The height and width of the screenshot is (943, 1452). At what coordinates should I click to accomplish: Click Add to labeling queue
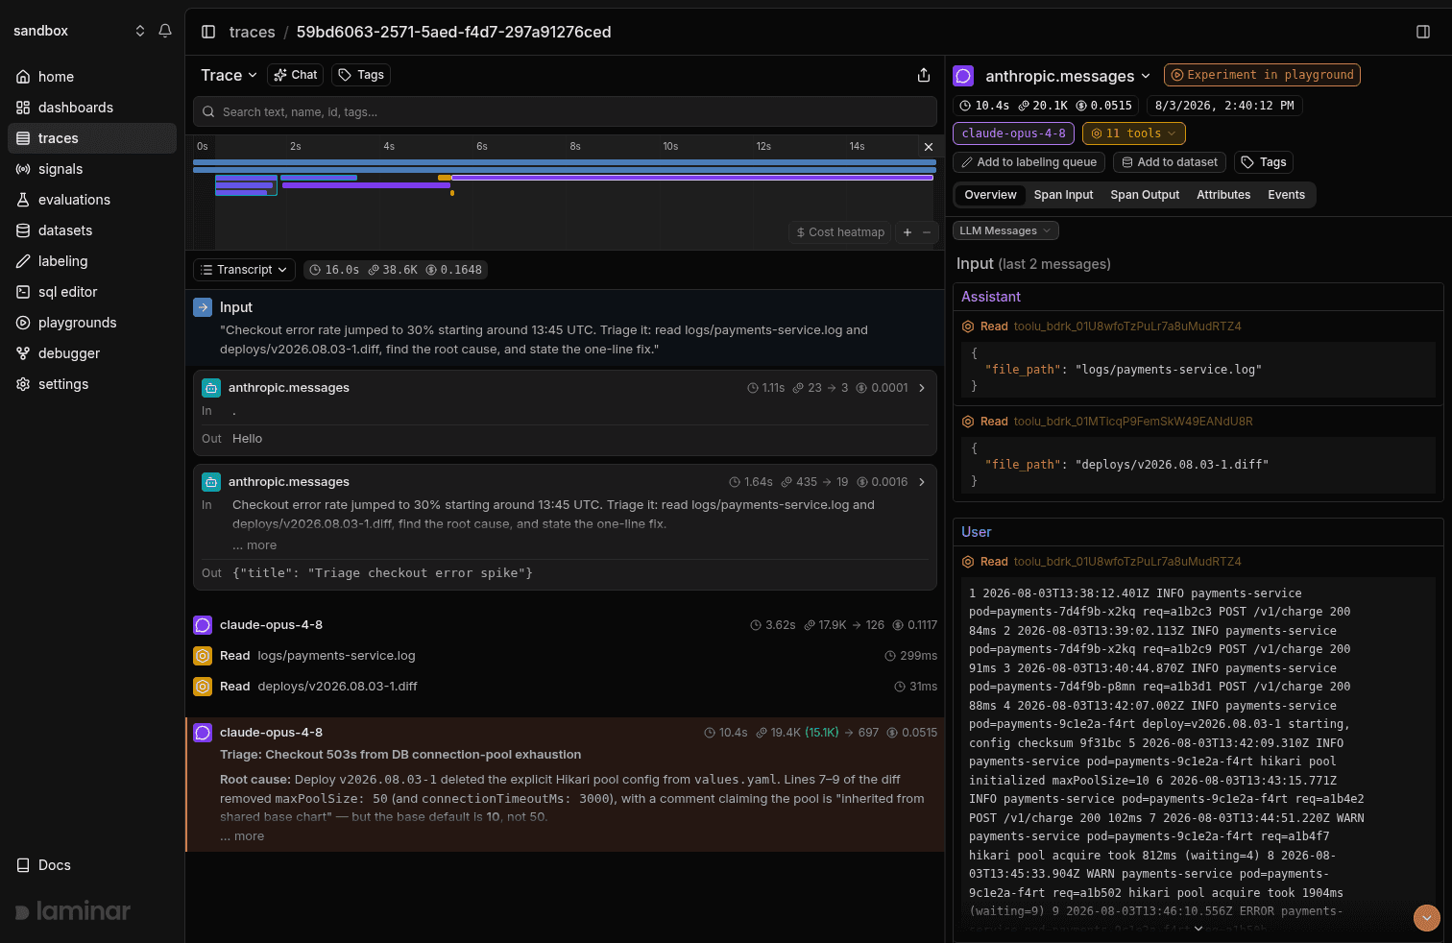click(x=1028, y=162)
